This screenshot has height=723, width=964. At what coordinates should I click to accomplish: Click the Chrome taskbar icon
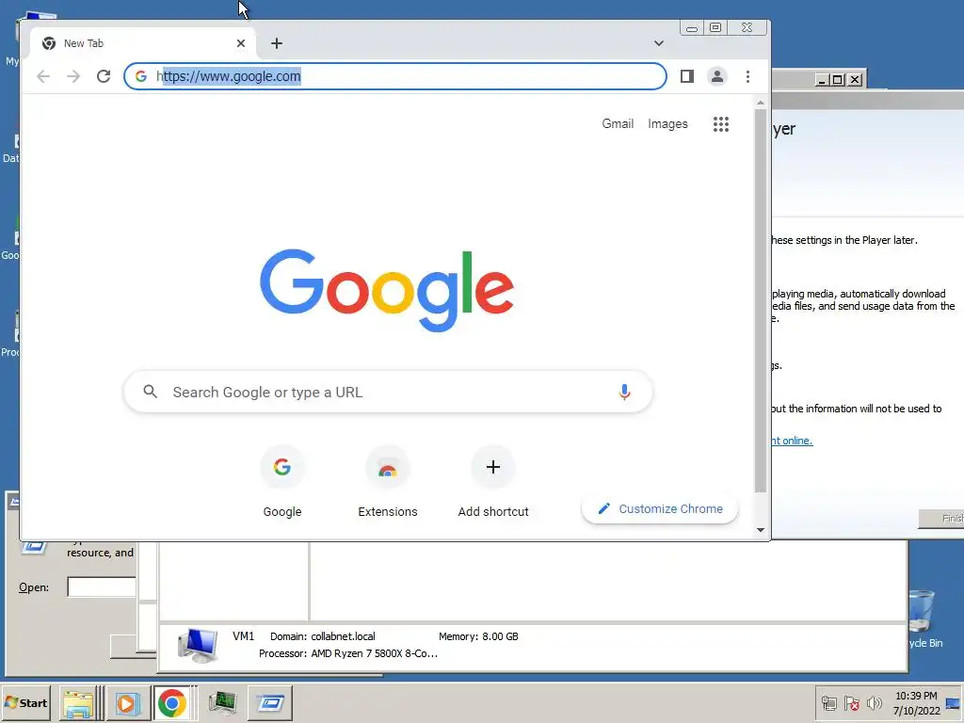click(x=171, y=702)
